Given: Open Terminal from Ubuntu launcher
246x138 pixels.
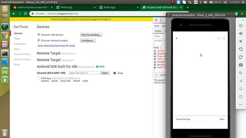Looking at the screenshot, I should tap(5, 54).
